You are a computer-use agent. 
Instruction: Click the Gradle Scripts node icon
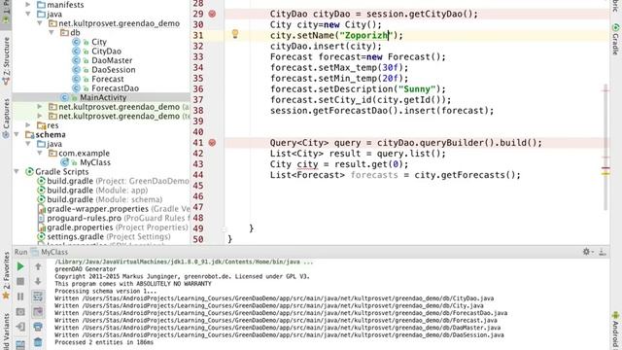[29, 171]
